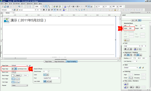151x91 pixels.
Task: Click the canvas horizontal scrollbar thumb
Action: [15, 58]
